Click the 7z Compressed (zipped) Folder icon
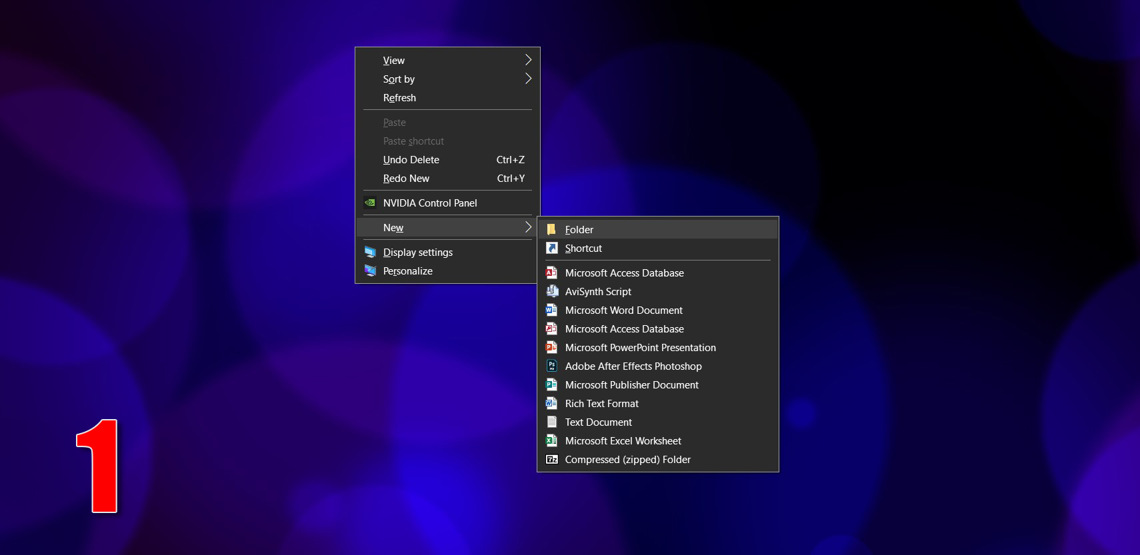This screenshot has width=1140, height=555. 551,459
